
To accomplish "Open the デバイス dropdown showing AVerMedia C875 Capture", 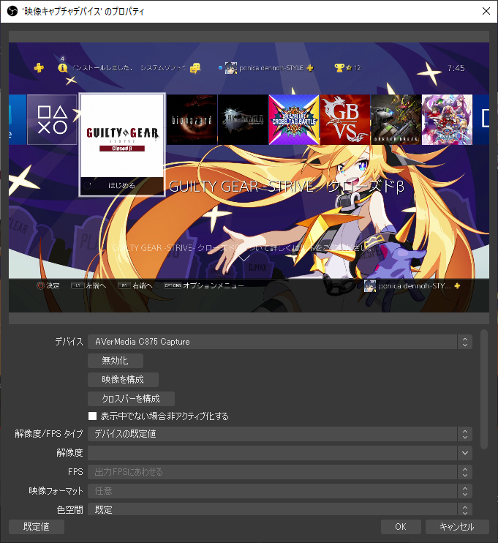I will point(280,342).
